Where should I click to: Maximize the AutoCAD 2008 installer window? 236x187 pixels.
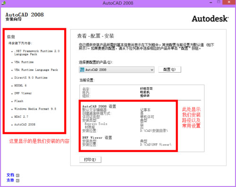[219, 2]
